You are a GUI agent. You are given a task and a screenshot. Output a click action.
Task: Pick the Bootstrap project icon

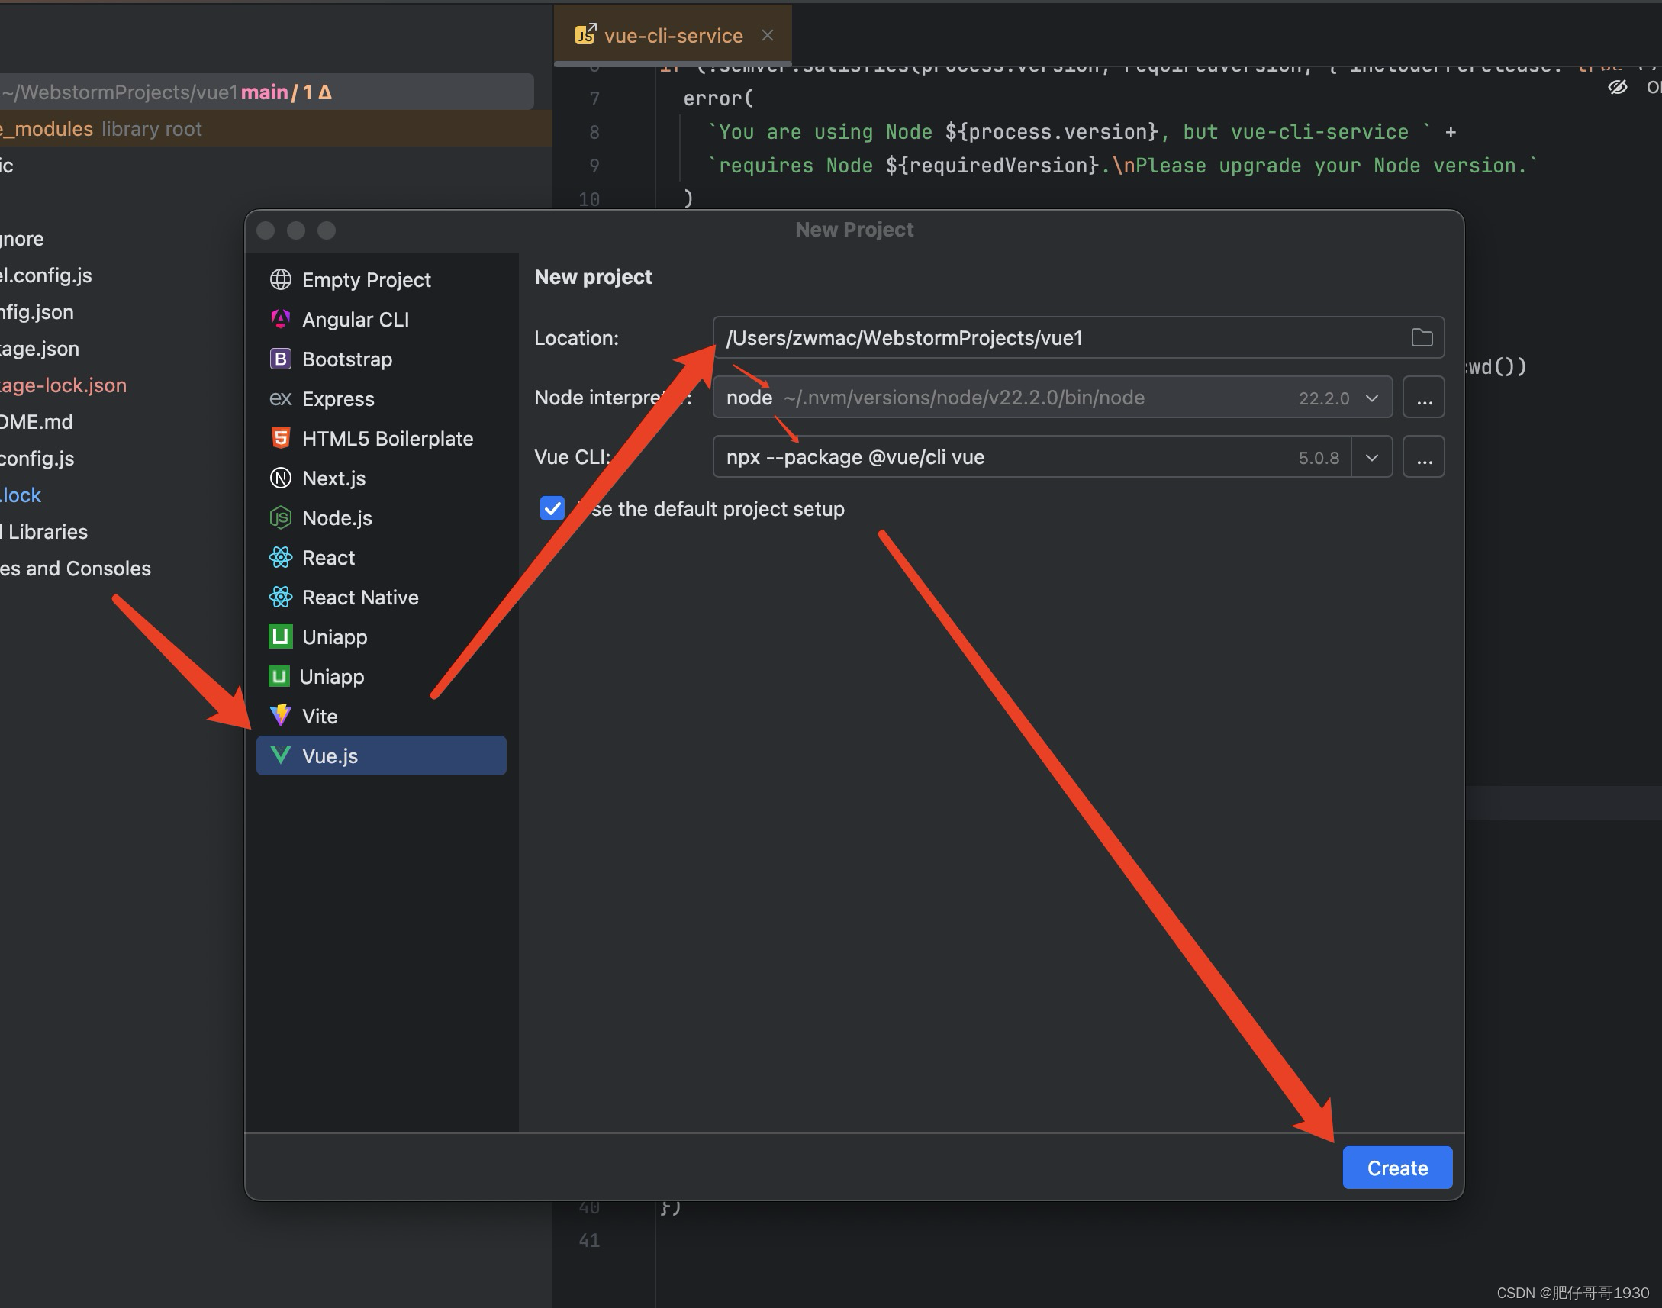(x=280, y=359)
